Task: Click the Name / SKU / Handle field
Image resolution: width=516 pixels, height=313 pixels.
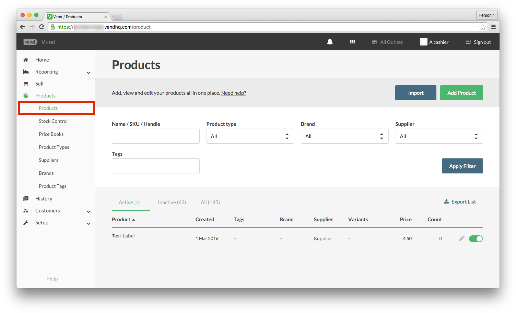Action: (x=155, y=136)
